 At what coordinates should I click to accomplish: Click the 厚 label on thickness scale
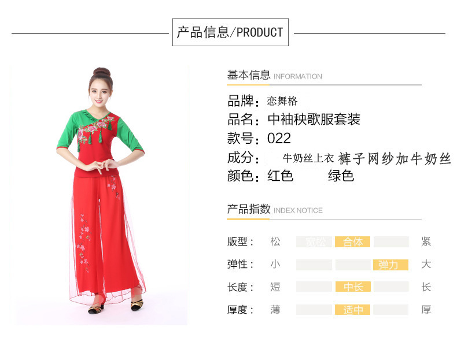point(426,310)
